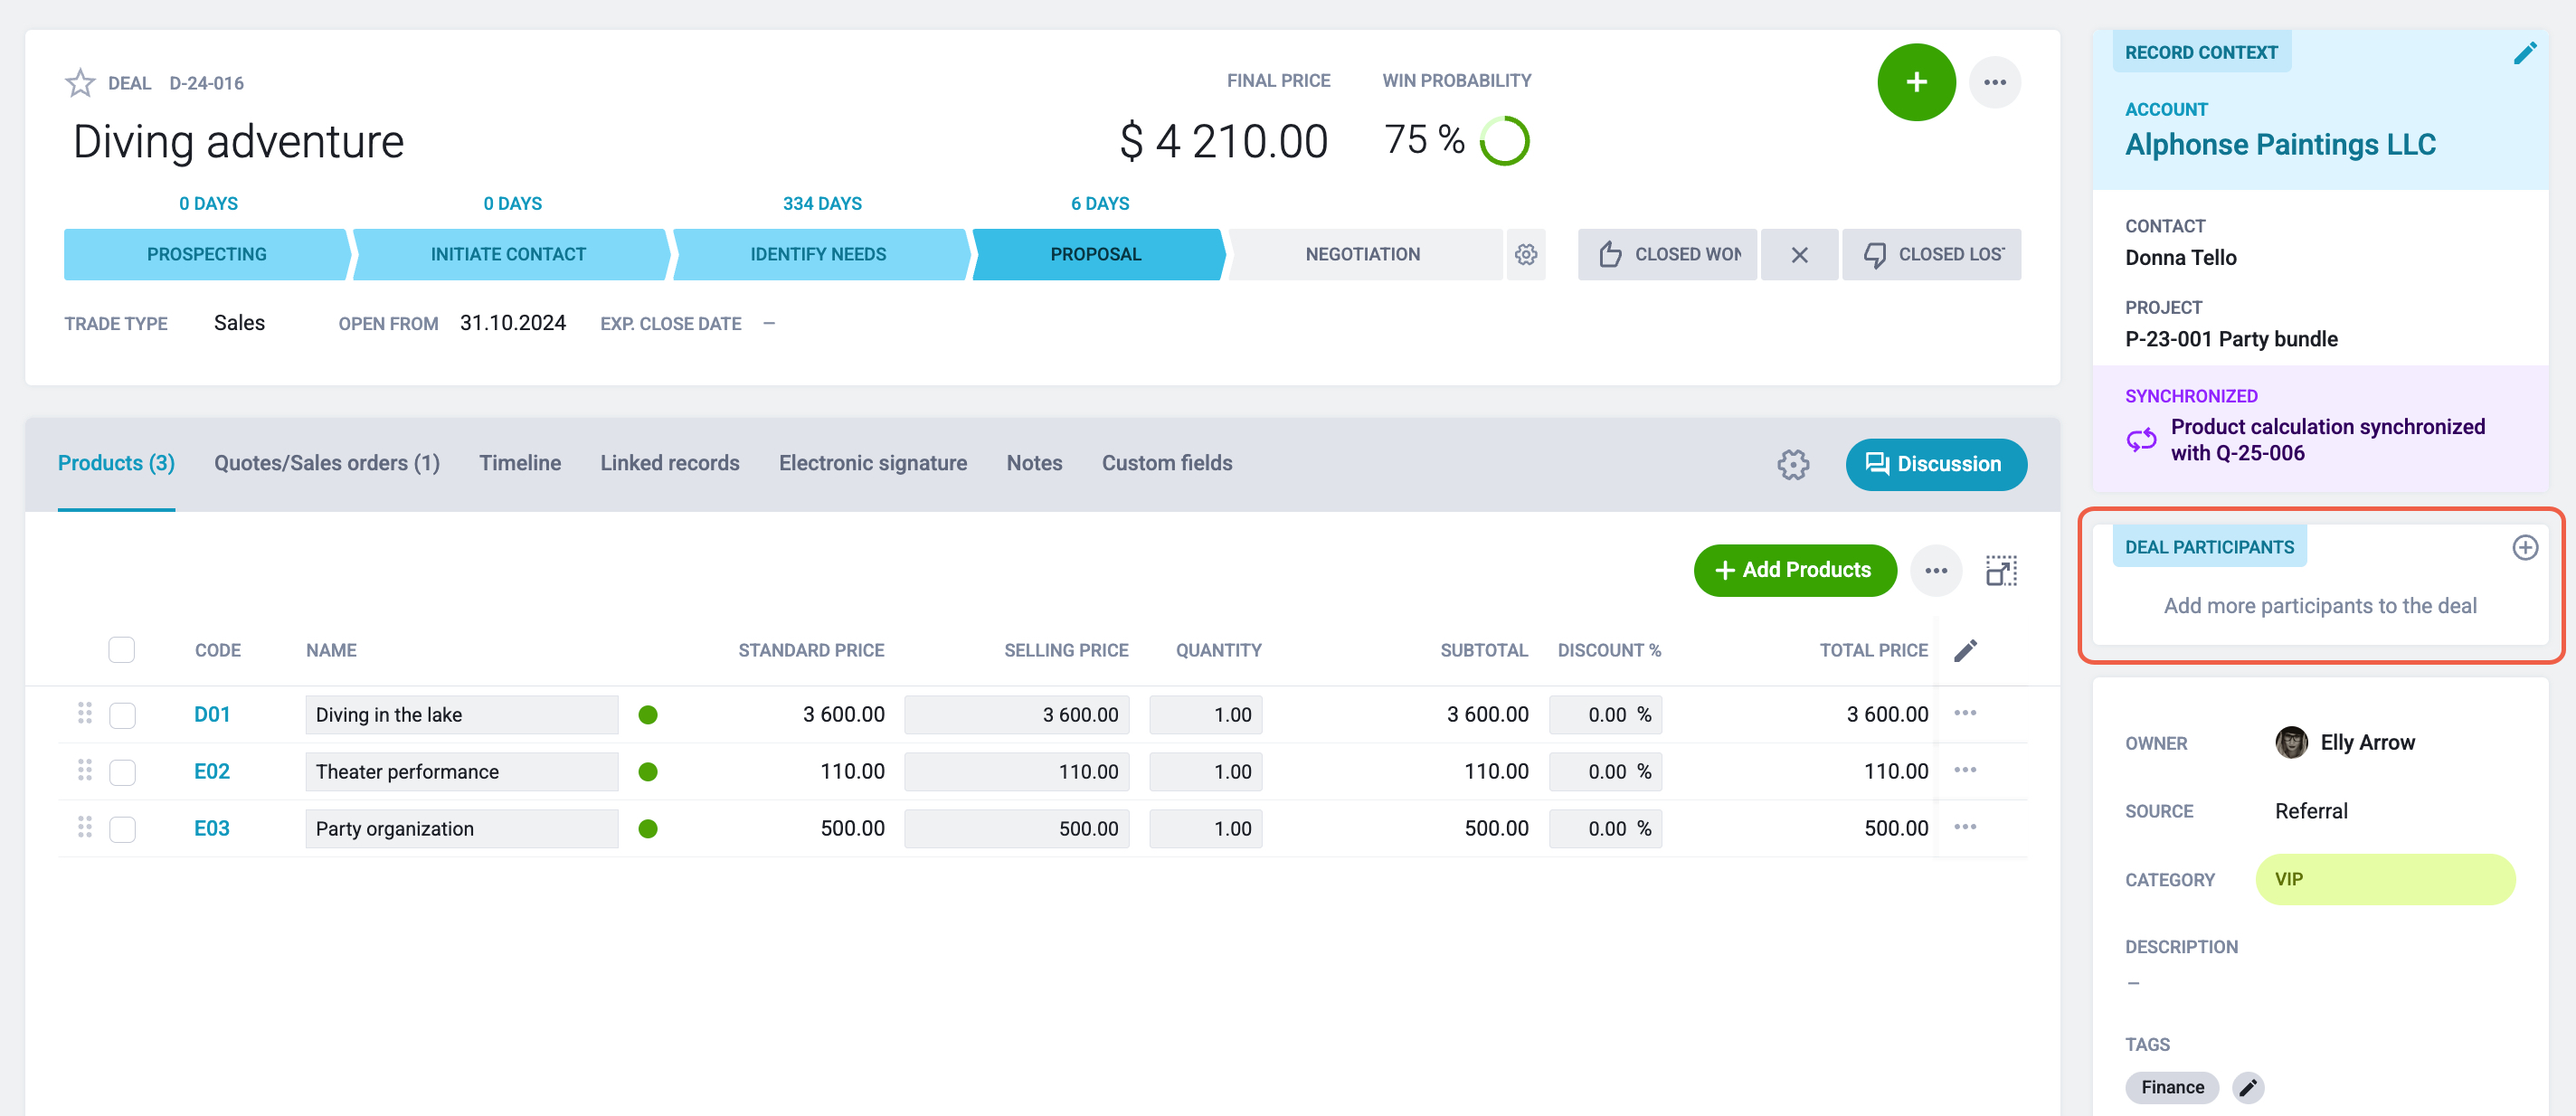2576x1116 pixels.
Task: Edit Finance tags with pencil icon
Action: [x=2248, y=1087]
